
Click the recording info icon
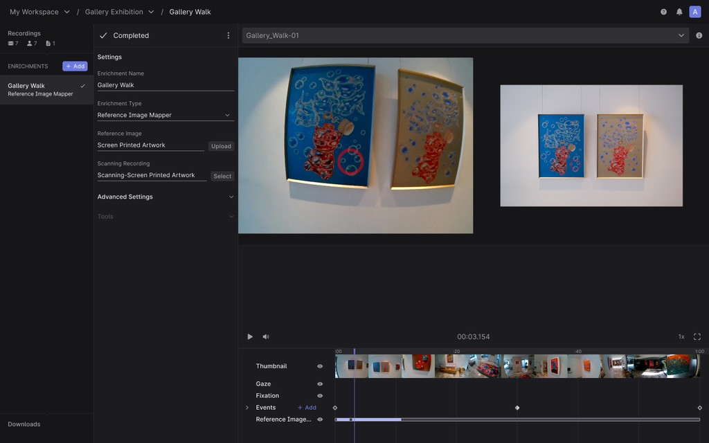coord(699,35)
